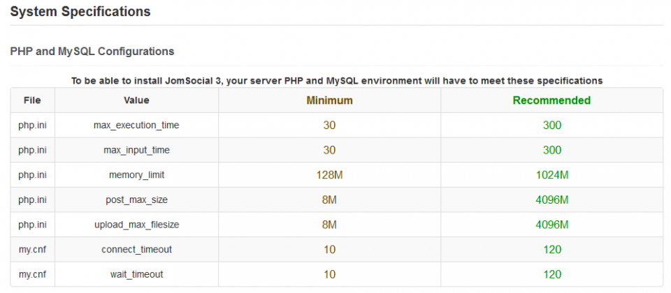The image size is (671, 293).
Task: Click recommended 300 for max_execution_time
Action: pyautogui.click(x=551, y=125)
